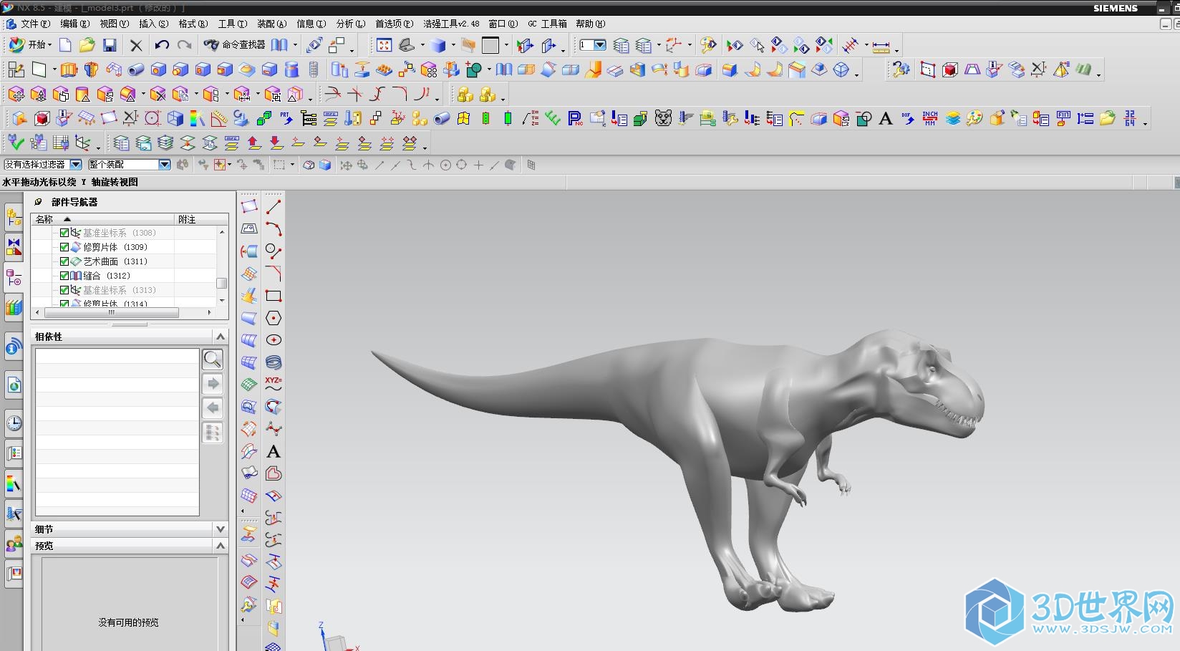Select the Arc sketch tool

[274, 229]
